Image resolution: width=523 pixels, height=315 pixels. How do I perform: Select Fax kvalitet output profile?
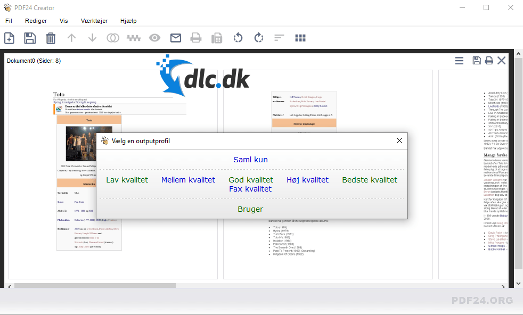250,189
